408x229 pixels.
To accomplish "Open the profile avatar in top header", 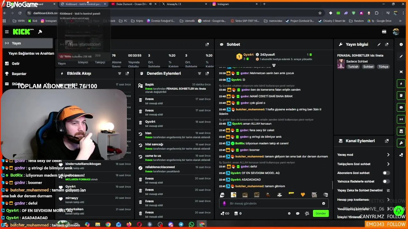I will 396,32.
